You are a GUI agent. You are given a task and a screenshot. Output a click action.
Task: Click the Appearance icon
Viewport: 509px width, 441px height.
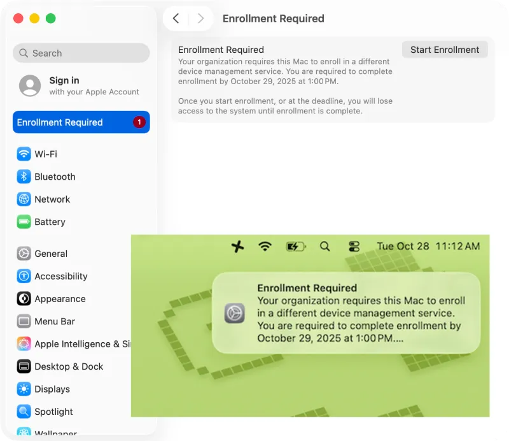point(24,299)
